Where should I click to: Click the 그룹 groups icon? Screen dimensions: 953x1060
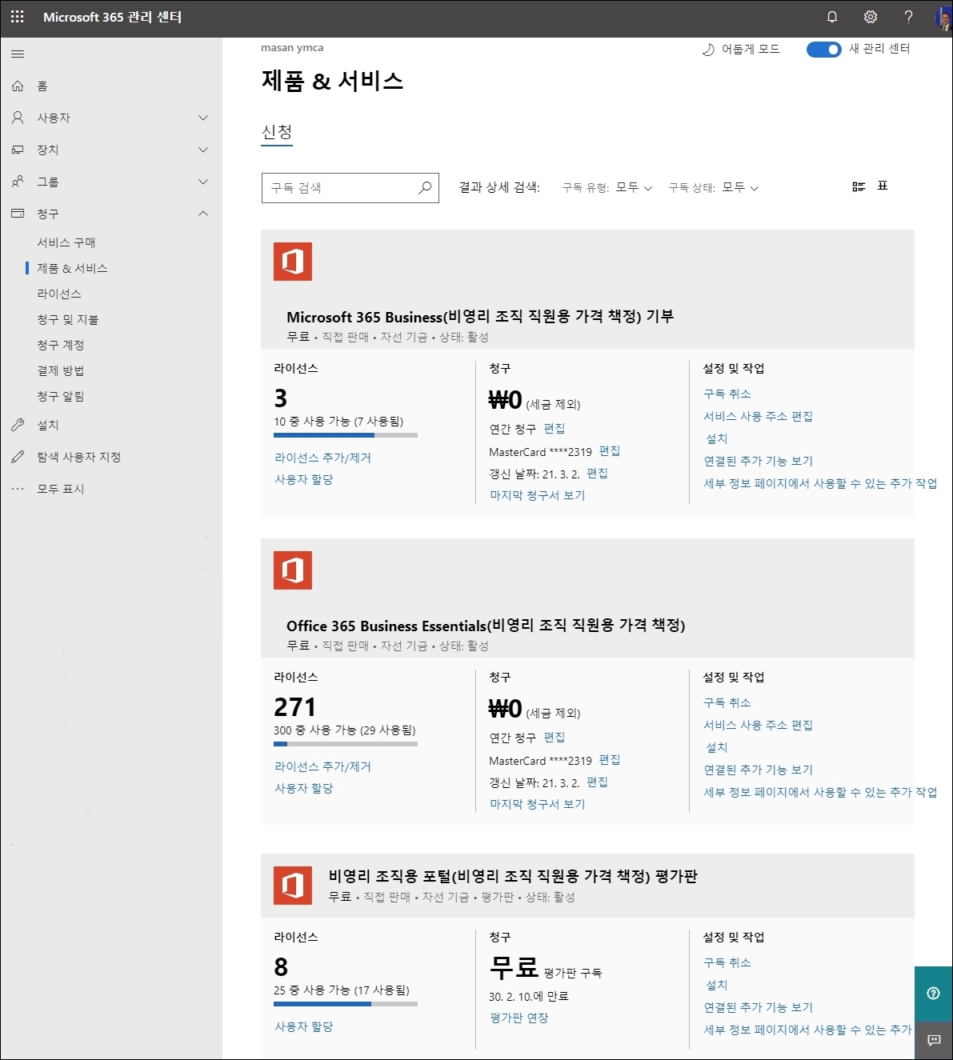pyautogui.click(x=18, y=182)
